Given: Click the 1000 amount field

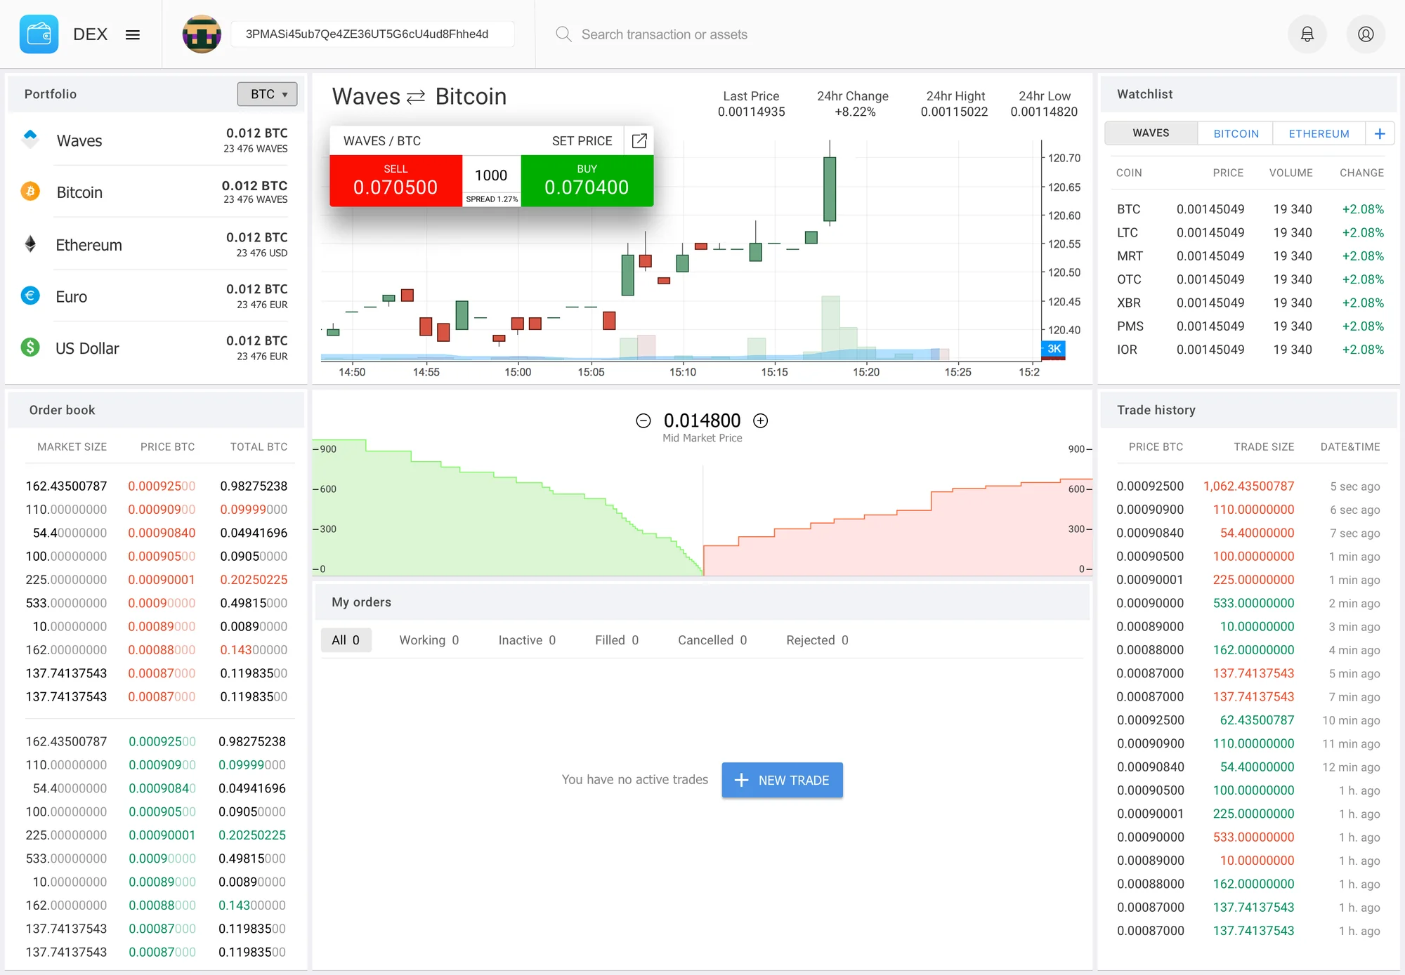Looking at the screenshot, I should (x=491, y=175).
